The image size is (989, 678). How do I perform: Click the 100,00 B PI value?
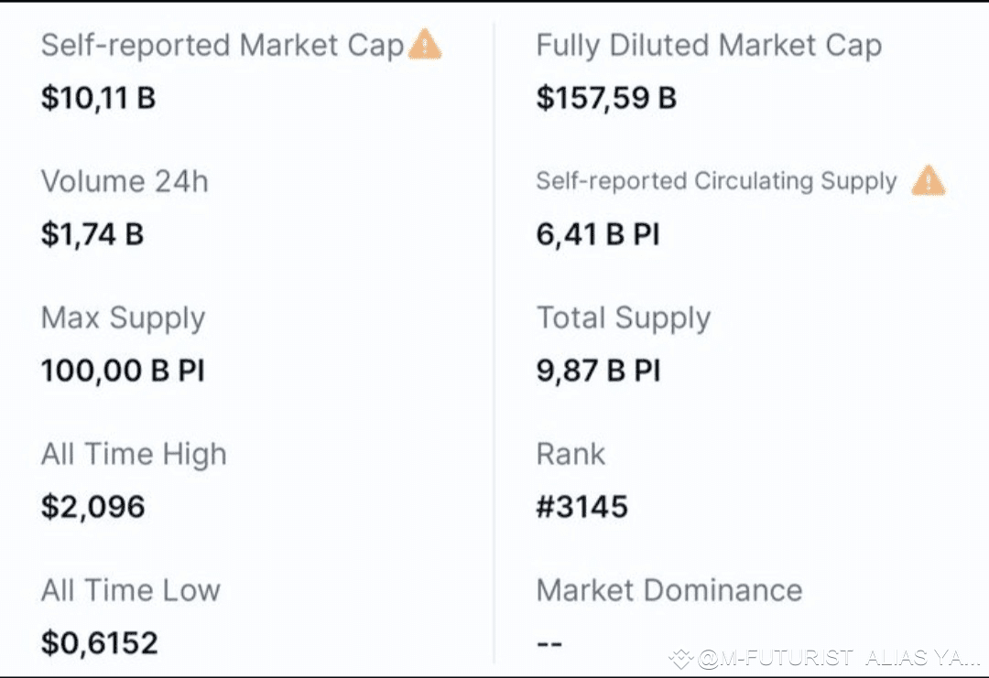coord(123,371)
